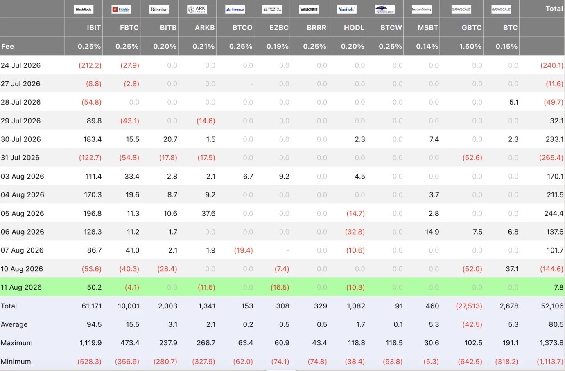Image resolution: width=565 pixels, height=371 pixels.
Task: Click the 183.4 IBIT value
Action: 93,139
